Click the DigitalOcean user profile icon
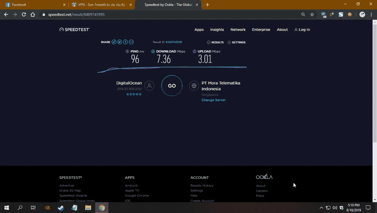This screenshot has height=213, width=377. (x=149, y=85)
